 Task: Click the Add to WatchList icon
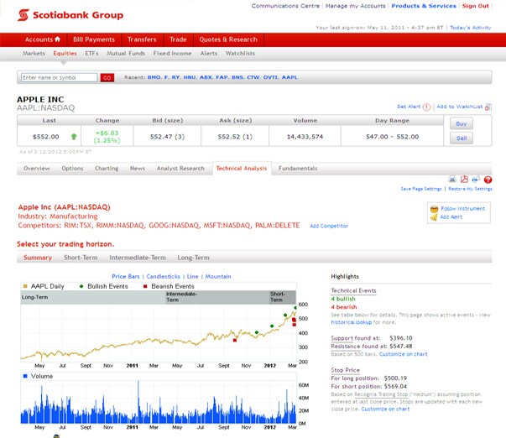pos(488,107)
